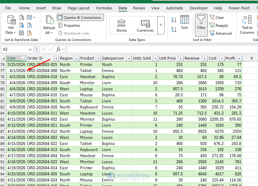Open the formula bar options dots
258x186 pixels.
click(x=37, y=49)
